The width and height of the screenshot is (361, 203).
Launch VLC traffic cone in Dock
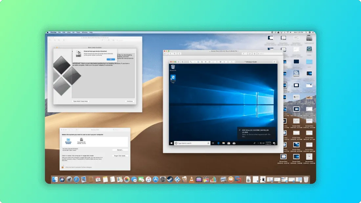192,179
